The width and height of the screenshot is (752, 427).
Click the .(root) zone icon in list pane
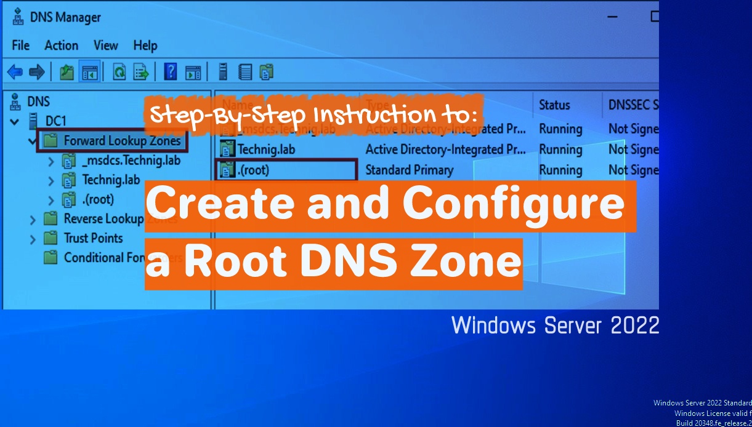coord(228,170)
